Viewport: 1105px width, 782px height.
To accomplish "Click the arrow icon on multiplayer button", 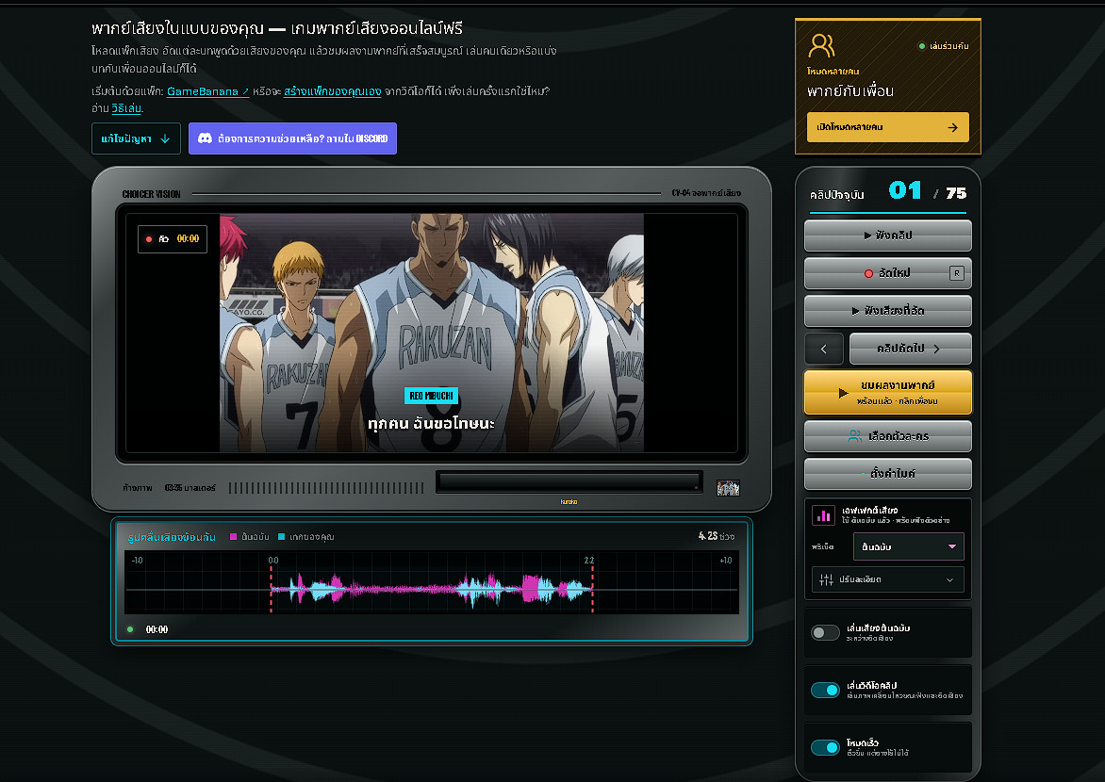I will 952,127.
